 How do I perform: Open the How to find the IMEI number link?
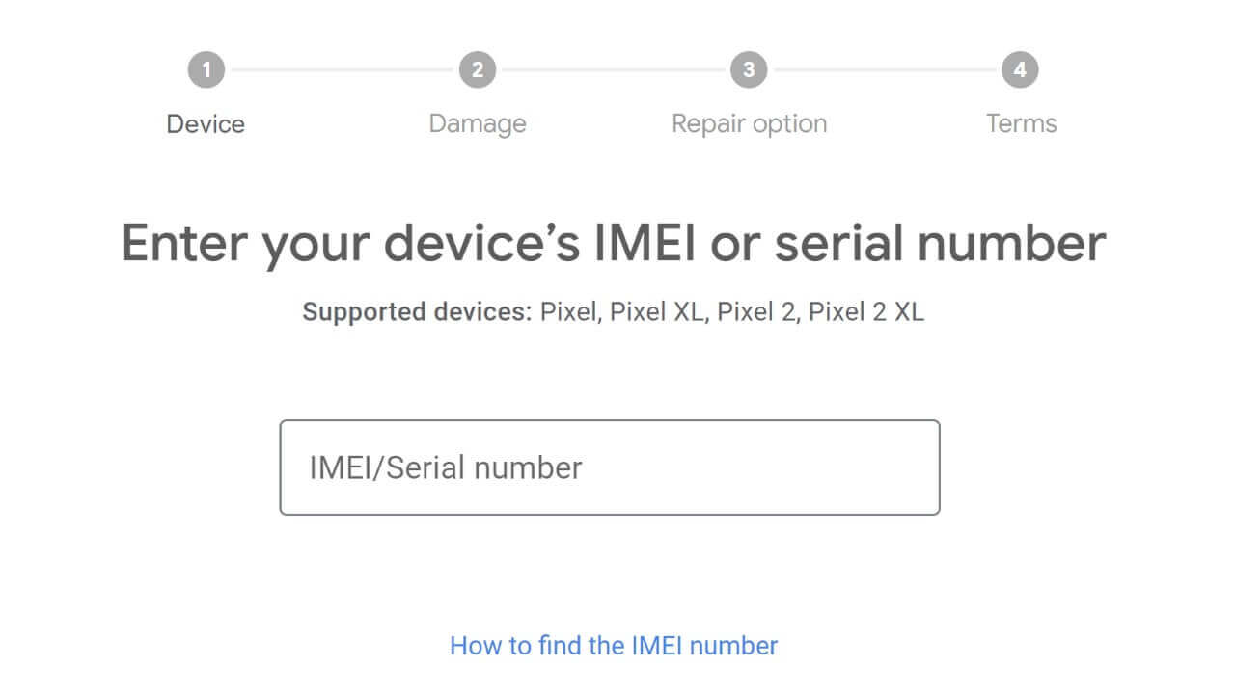coord(614,645)
